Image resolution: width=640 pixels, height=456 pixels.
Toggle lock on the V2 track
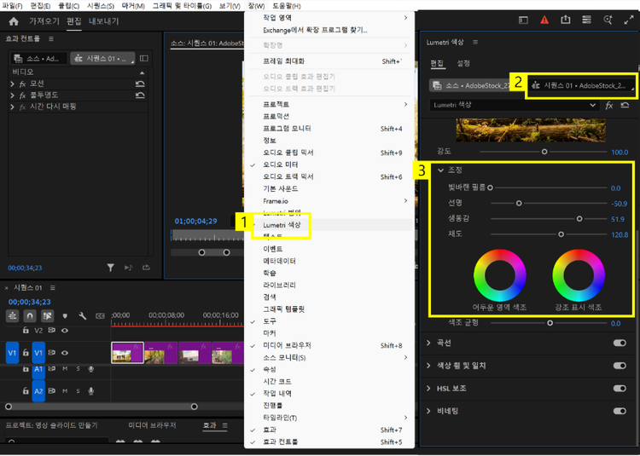coord(26,331)
